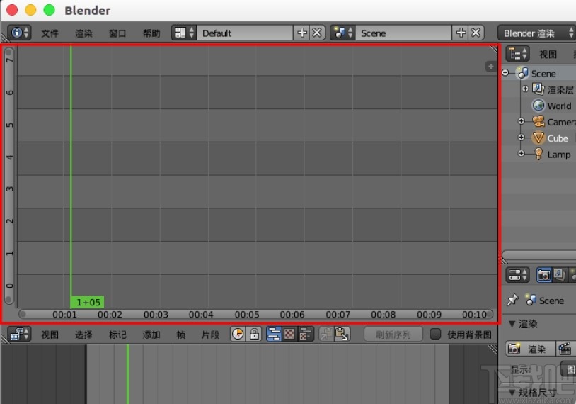Click the animation render clapper icon
Screen dimensions: 576x404
tap(565, 349)
